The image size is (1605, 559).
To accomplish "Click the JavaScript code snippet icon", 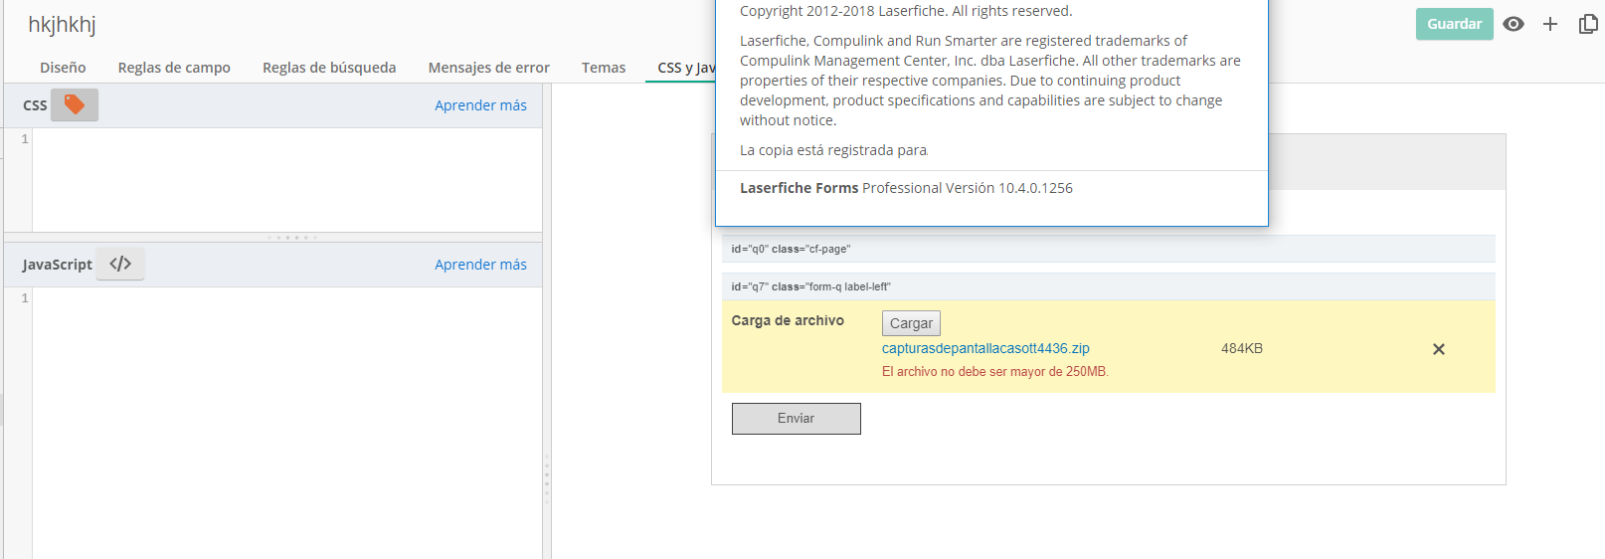I will pos(120,264).
